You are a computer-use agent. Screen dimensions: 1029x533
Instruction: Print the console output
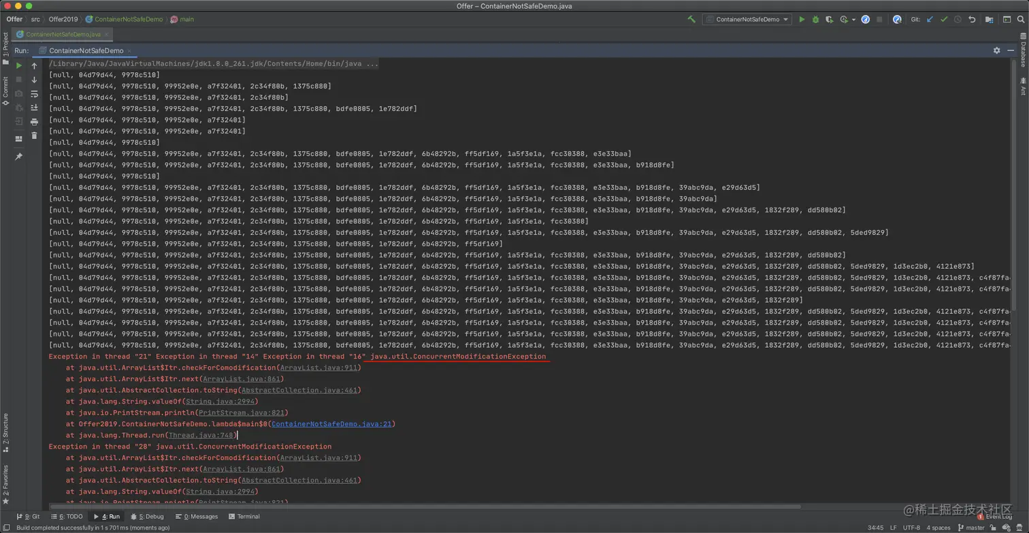point(34,122)
